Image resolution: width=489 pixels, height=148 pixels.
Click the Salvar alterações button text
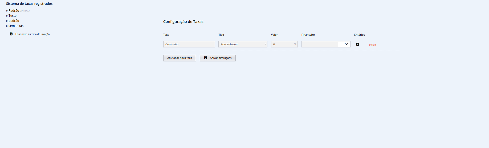tap(221, 58)
